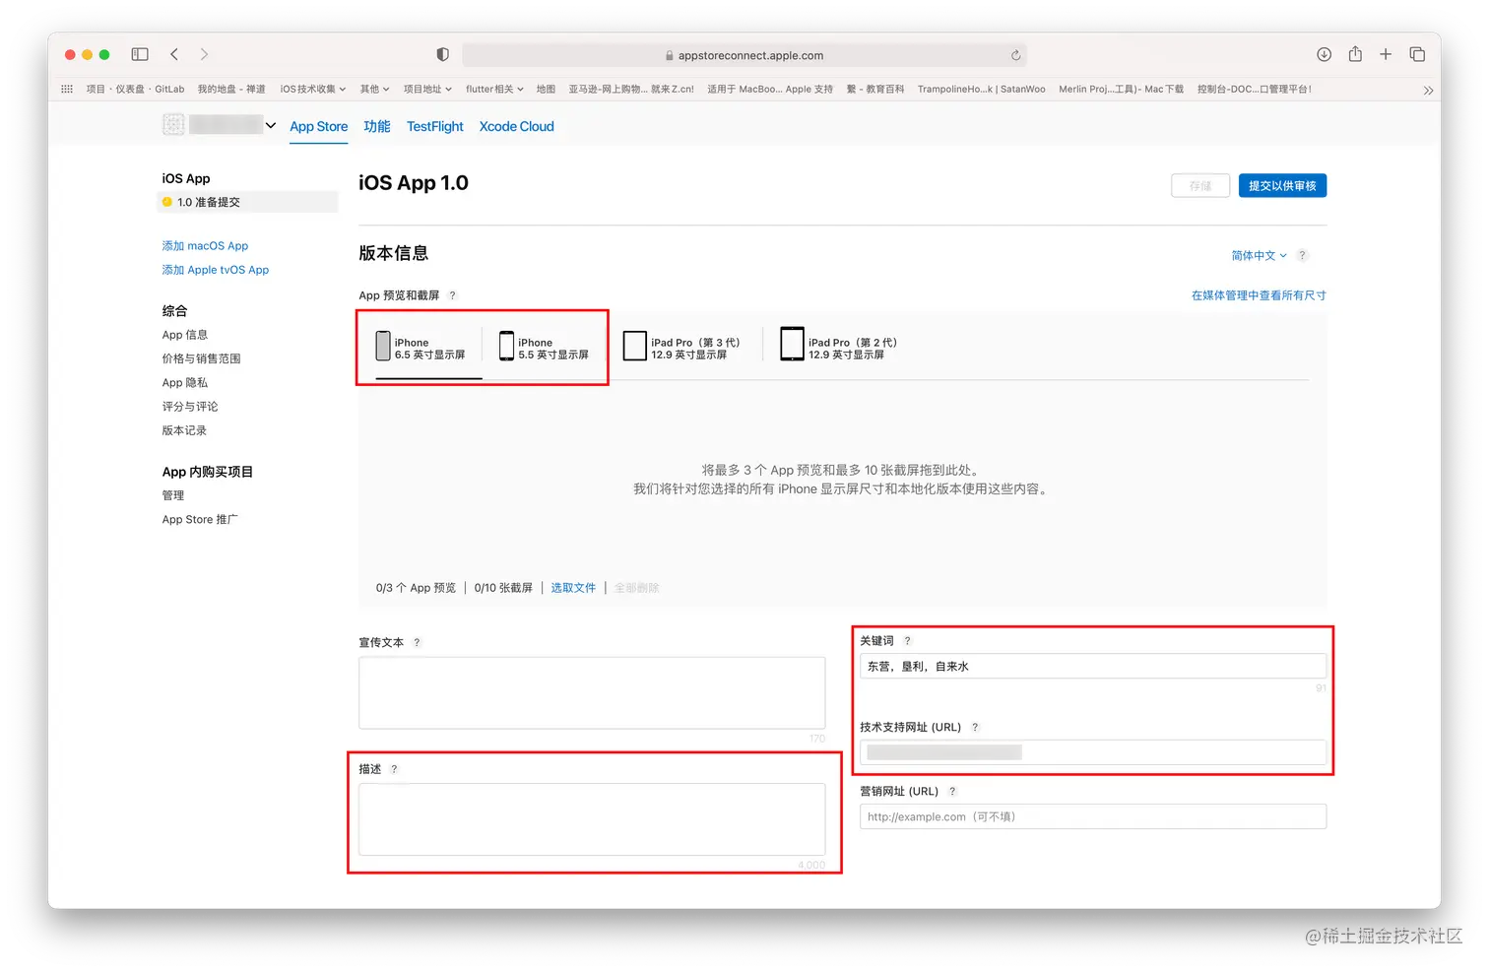Switch to the TestFlight tab
1489x972 pixels.
coord(434,126)
